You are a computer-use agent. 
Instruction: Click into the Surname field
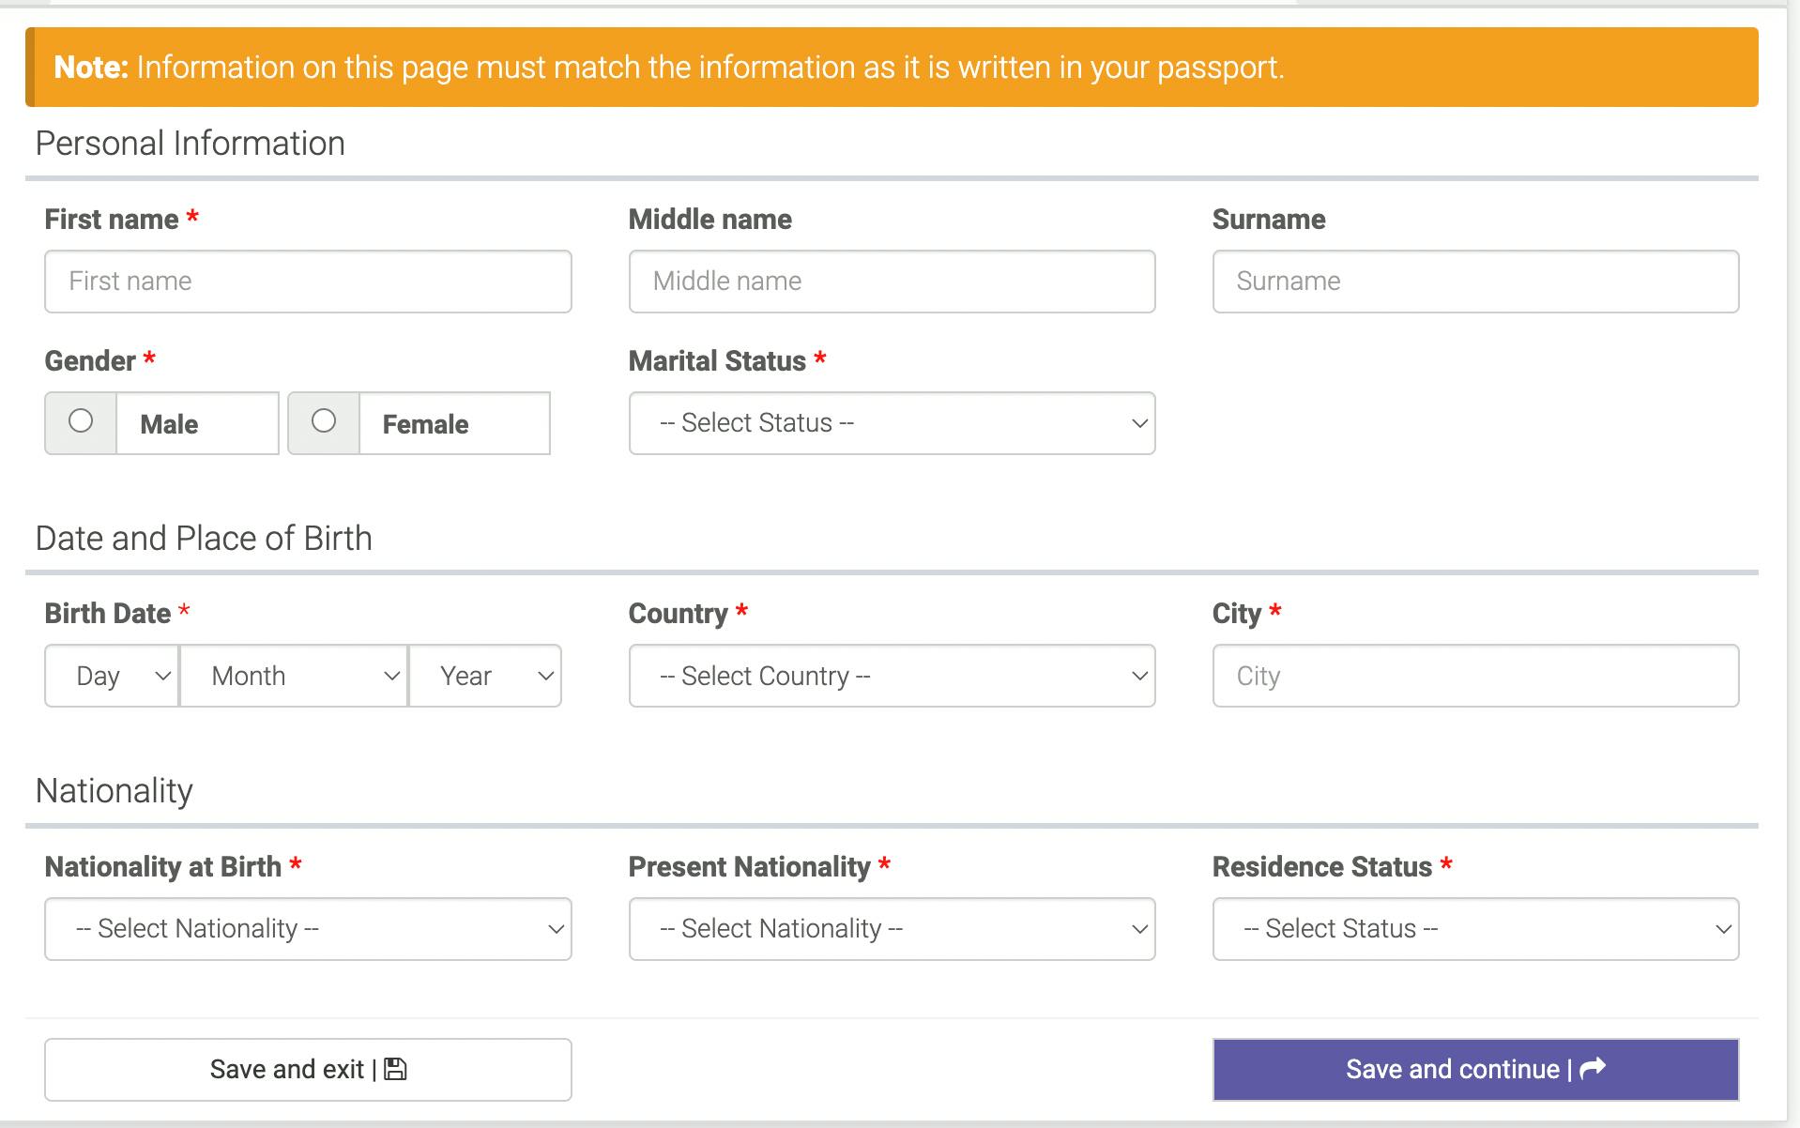tap(1475, 282)
